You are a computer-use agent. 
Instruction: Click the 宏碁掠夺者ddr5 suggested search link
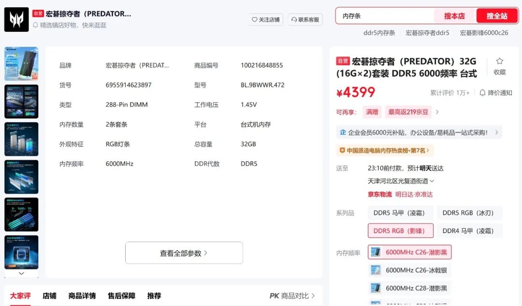pyautogui.click(x=427, y=33)
